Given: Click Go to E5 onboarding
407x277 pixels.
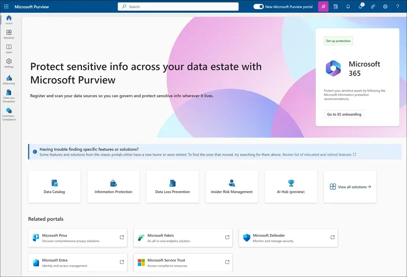Looking at the screenshot, I should (x=344, y=114).
